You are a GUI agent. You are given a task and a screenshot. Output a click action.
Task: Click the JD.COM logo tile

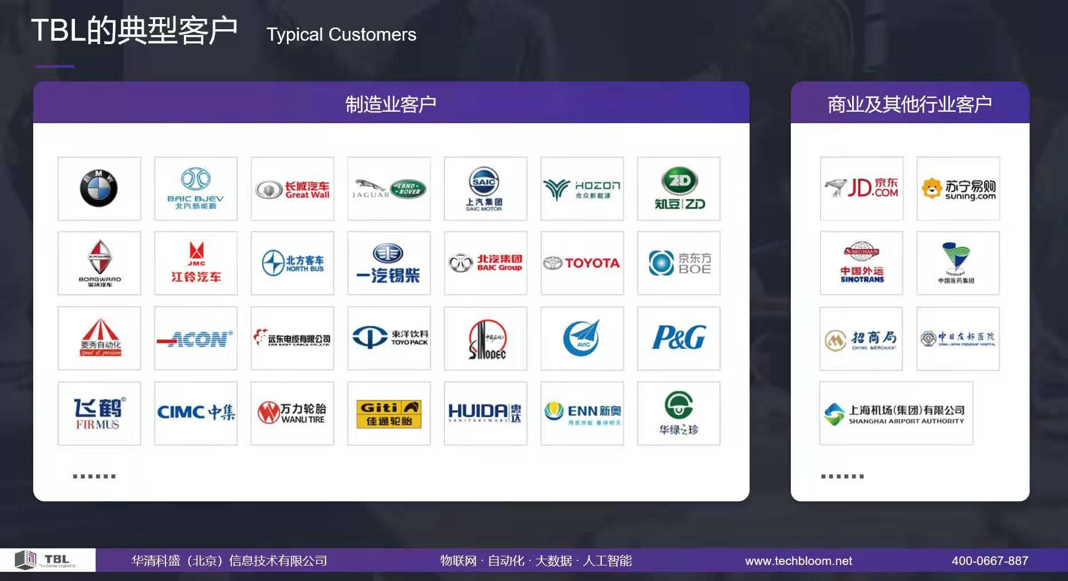[861, 189]
